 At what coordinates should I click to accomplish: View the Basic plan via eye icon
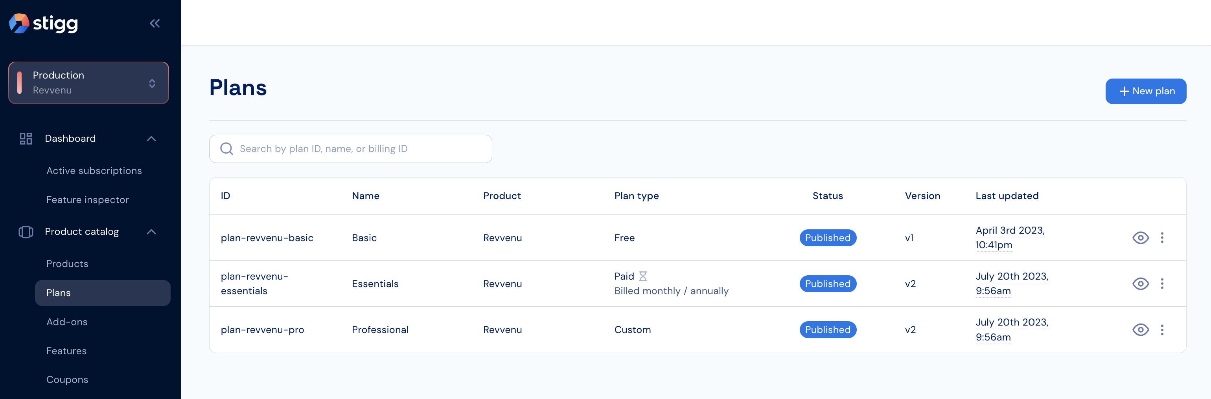(1141, 238)
